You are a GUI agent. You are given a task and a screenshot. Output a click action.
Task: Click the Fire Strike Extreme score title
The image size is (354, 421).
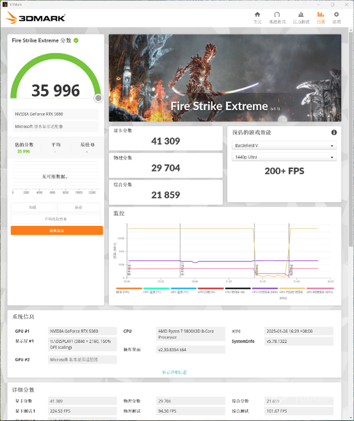coord(41,41)
